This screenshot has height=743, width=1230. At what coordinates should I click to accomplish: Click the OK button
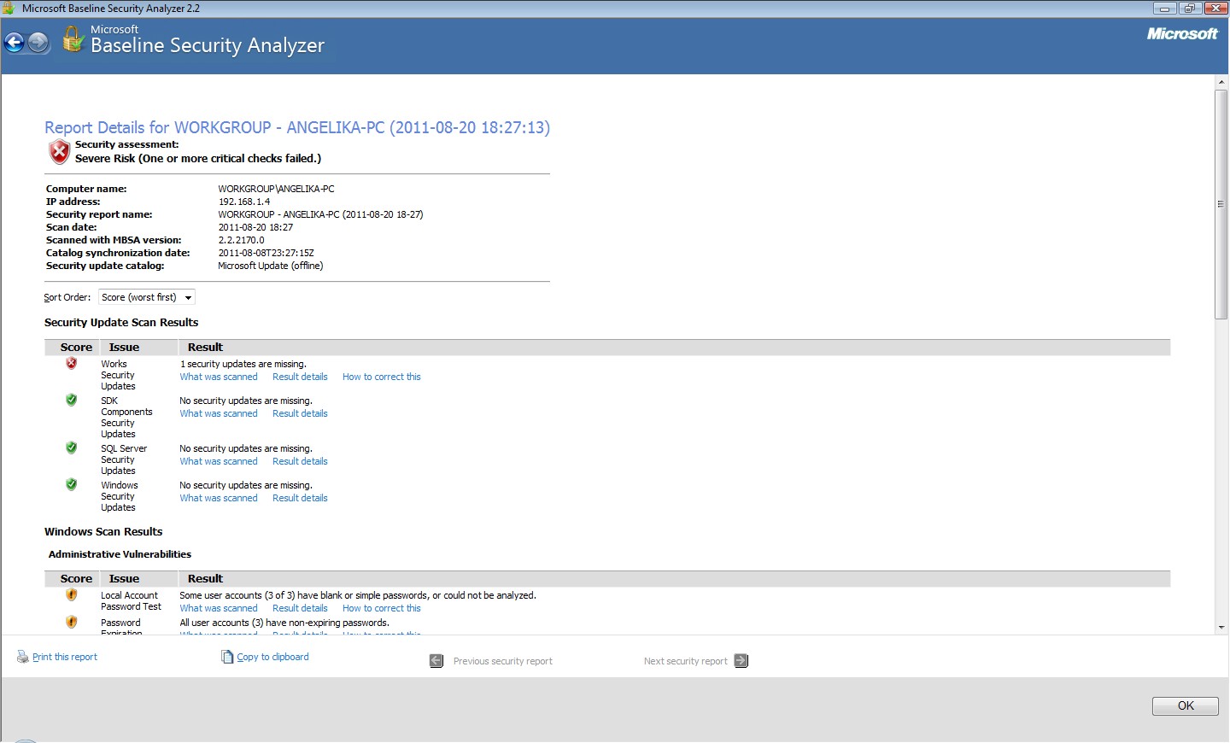tap(1186, 705)
